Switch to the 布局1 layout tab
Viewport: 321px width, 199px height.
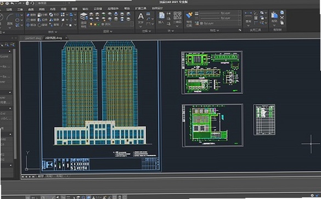49,177
